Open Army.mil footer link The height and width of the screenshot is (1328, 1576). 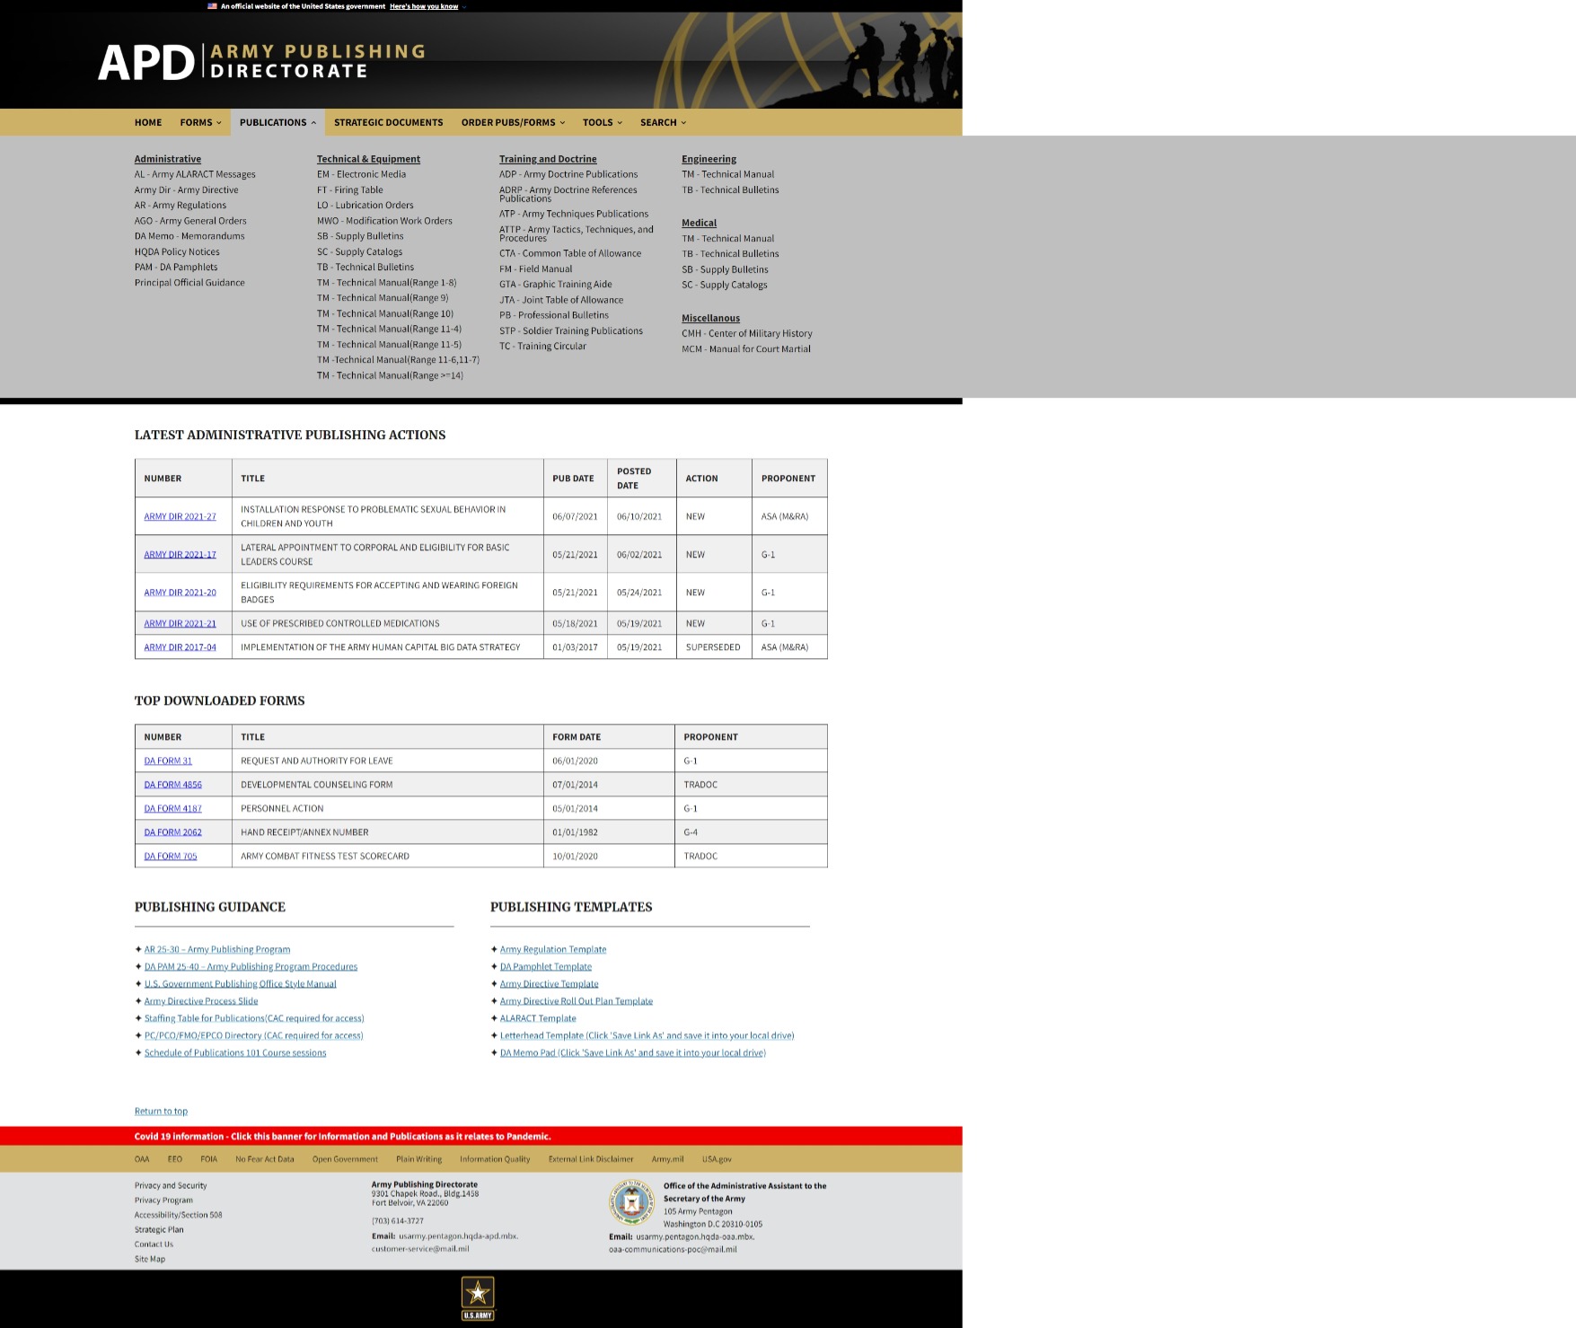(x=667, y=1159)
